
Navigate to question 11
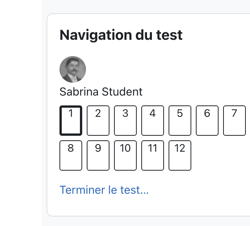tap(153, 155)
